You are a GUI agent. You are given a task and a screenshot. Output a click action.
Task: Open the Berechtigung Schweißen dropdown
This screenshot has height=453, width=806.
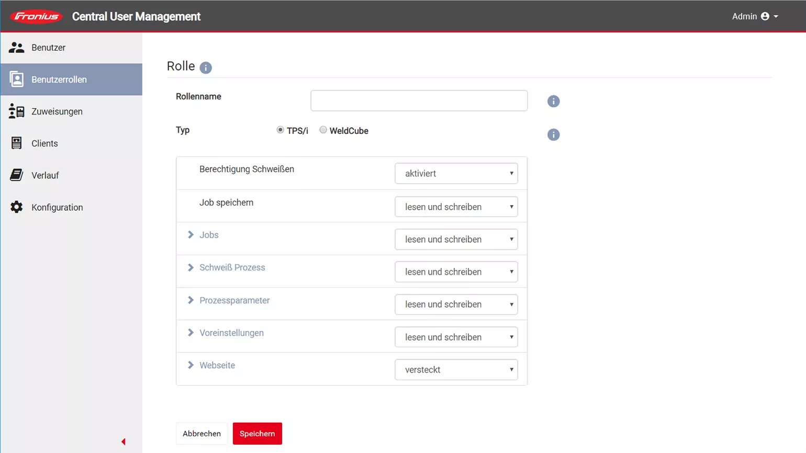click(x=456, y=174)
